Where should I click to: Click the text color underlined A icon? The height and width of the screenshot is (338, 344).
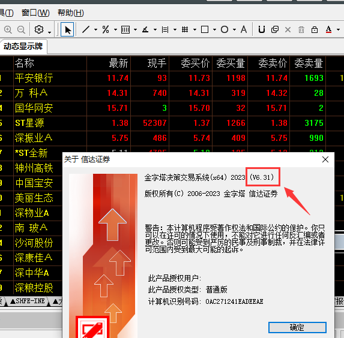[328, 29]
